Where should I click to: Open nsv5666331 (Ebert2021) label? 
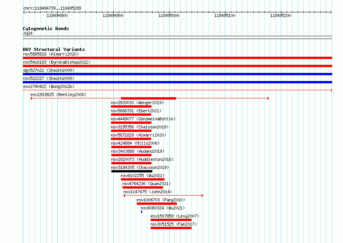(x=136, y=111)
